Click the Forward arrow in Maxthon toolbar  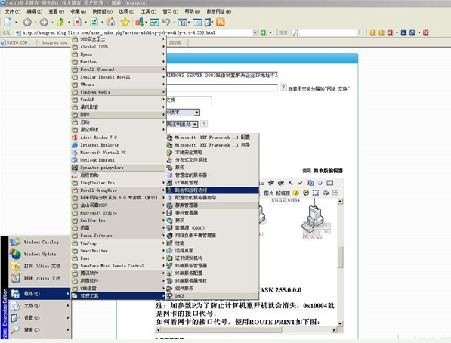coord(44,22)
